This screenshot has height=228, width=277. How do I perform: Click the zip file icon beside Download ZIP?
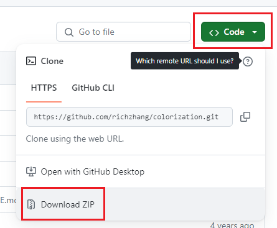tap(31, 204)
